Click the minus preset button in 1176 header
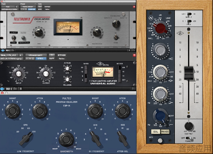213x154 pixels. (x=27, y=59)
